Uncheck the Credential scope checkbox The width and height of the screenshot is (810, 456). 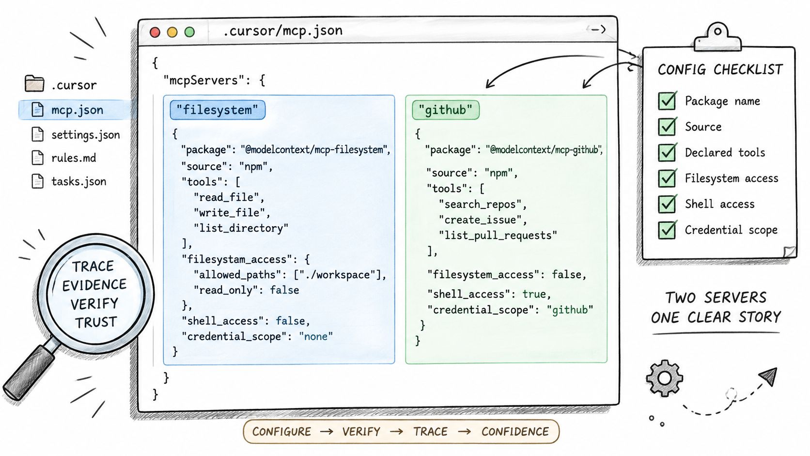pos(667,229)
